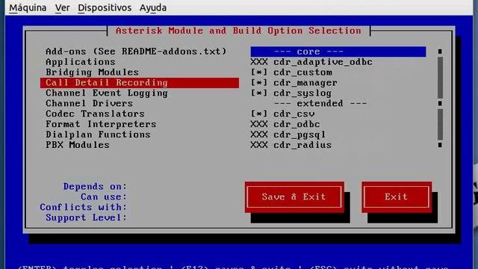Toggle the cdr_manager module checkbox
The image size is (478, 269).
[259, 83]
